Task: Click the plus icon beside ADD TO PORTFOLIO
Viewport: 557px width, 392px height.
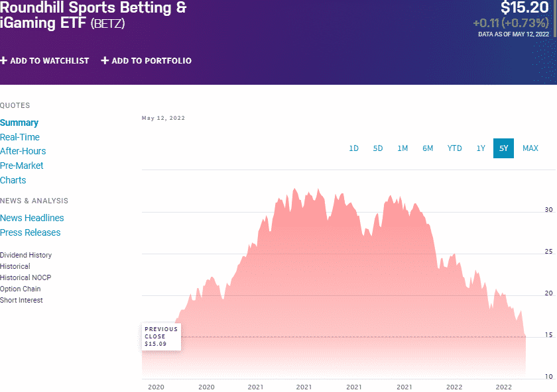Action: (103, 60)
